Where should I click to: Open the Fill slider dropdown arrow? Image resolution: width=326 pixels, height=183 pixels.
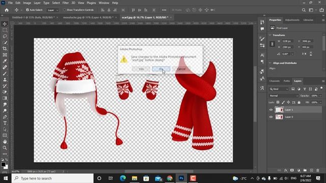(x=320, y=102)
